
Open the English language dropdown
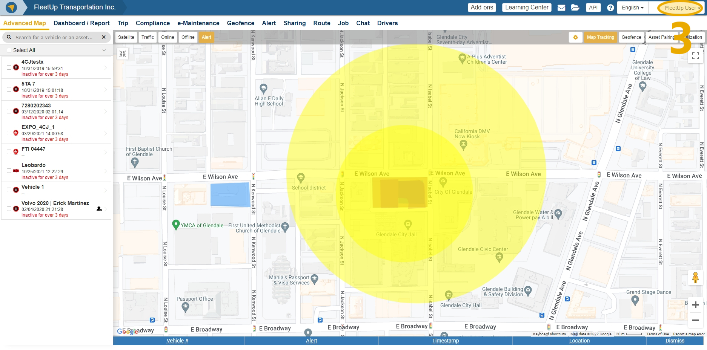tap(633, 8)
